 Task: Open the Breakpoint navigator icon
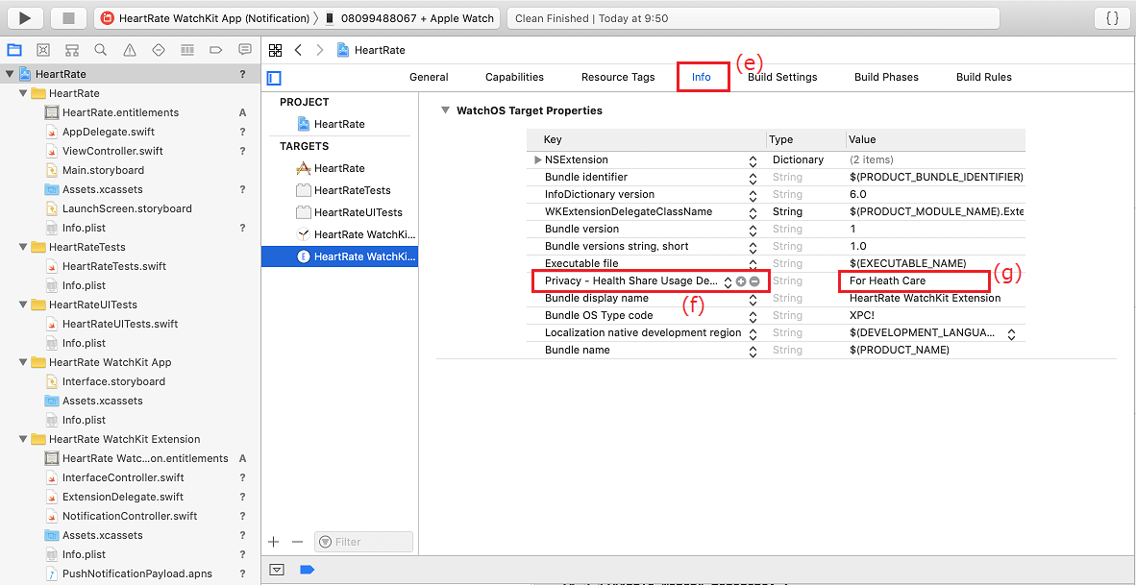point(216,50)
